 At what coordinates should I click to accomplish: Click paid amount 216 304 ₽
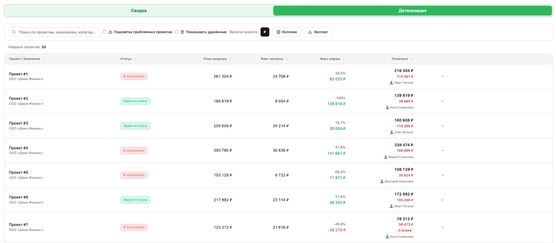click(x=404, y=71)
